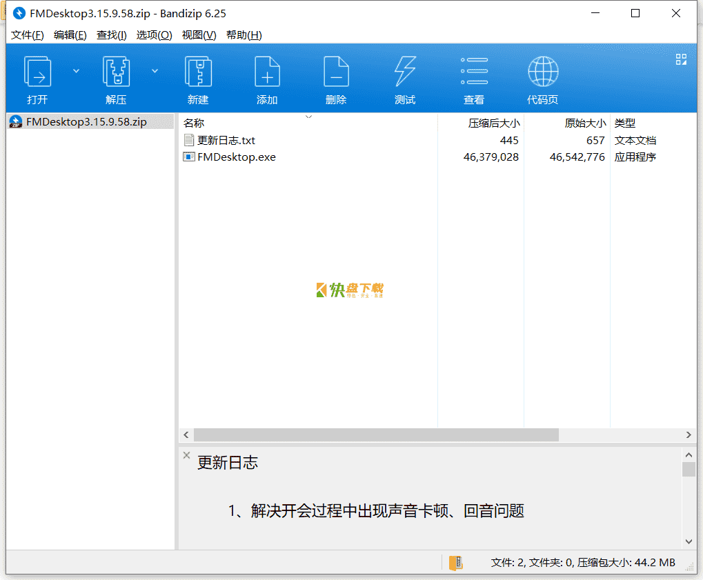Viewport: 703px width, 580px height.
Task: Expand the dropdown arrow next to 解压
Action: [x=155, y=71]
